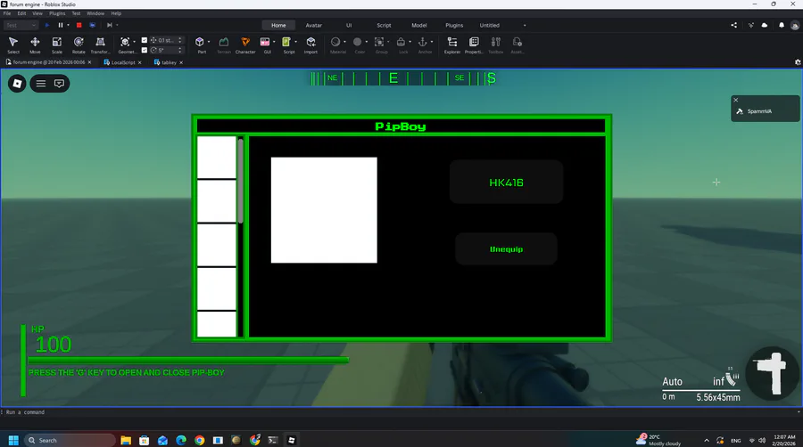Select the first white PipBoy inventory slot
The height and width of the screenshot is (447, 803).
click(x=217, y=158)
